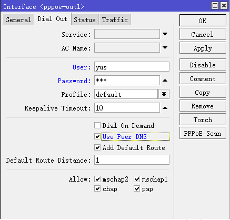
Task: Expand the Service field arrow
Action: click(x=165, y=34)
